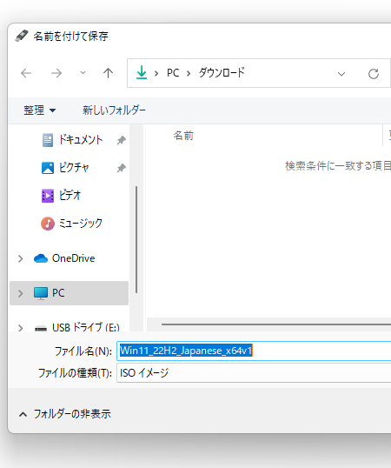This screenshot has width=391, height=468.
Task: Go back with the left arrow
Action: pyautogui.click(x=26, y=73)
